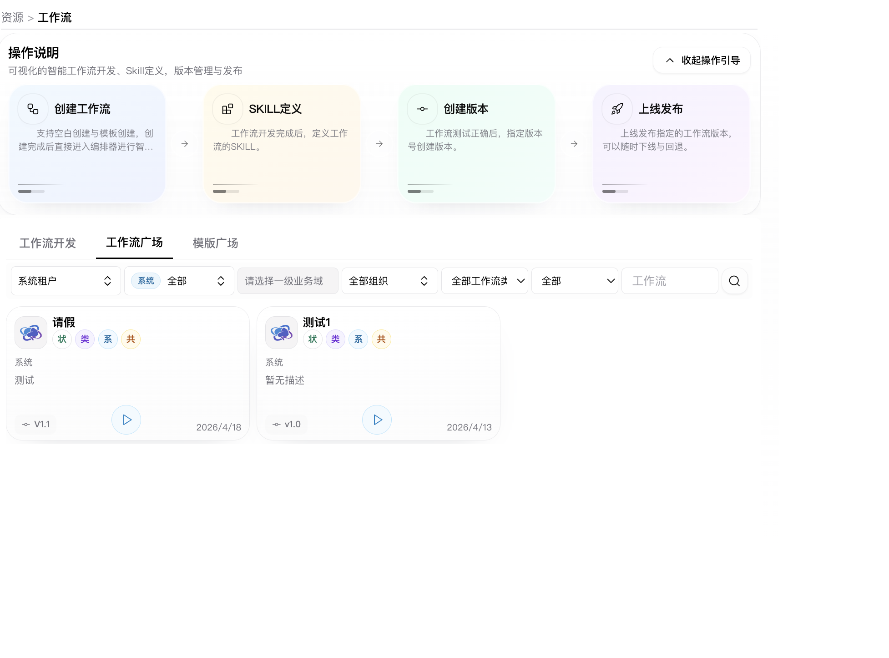Viewport: 889px width, 658px height.
Task: Click the 工作流 breadcrumb item
Action: 55,17
